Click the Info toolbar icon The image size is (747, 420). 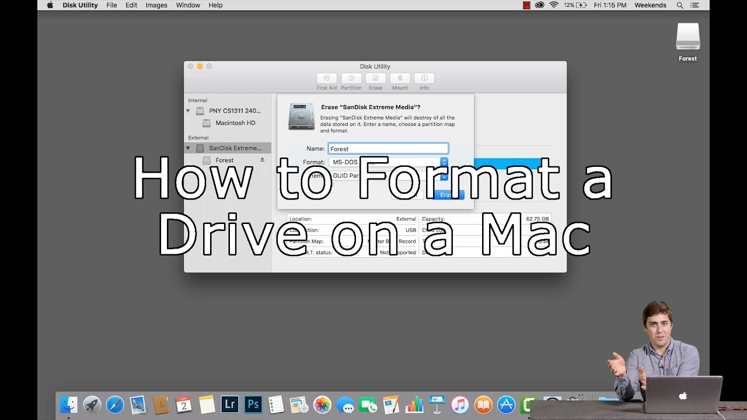424,78
